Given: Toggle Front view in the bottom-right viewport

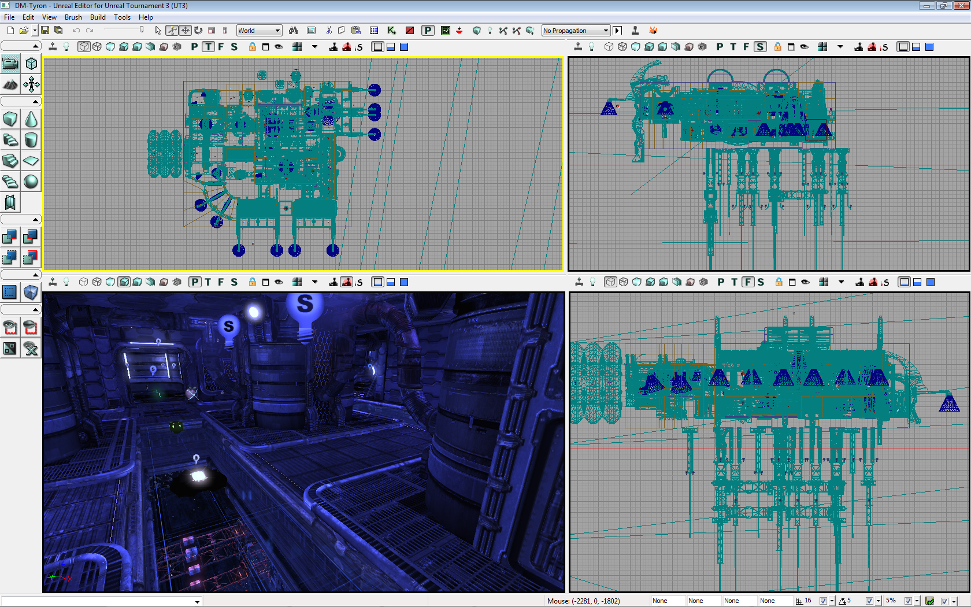Looking at the screenshot, I should point(748,282).
